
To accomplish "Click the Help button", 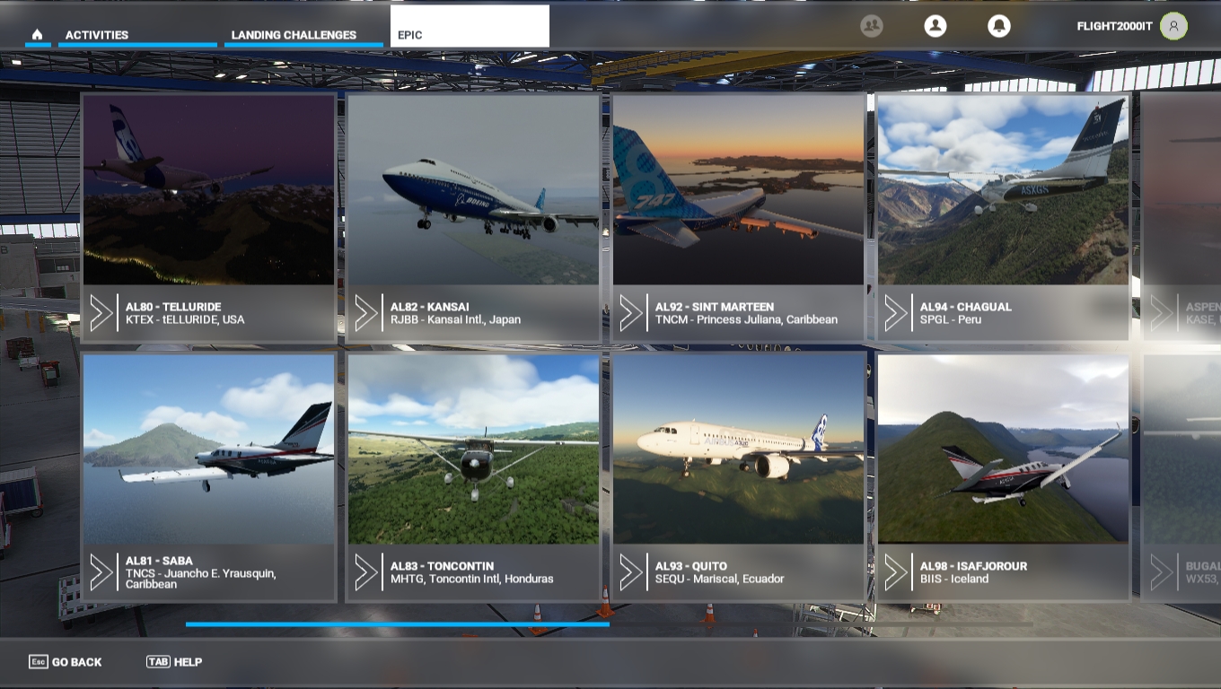I will click(174, 662).
